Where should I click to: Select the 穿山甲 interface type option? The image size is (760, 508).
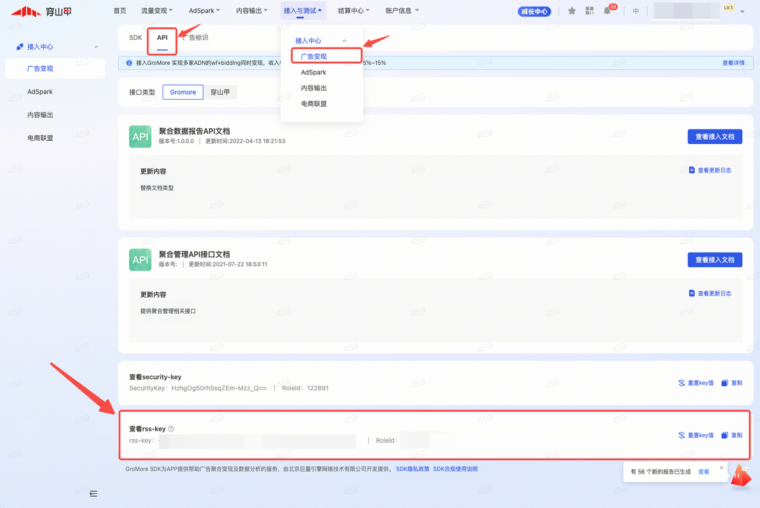[x=220, y=92]
